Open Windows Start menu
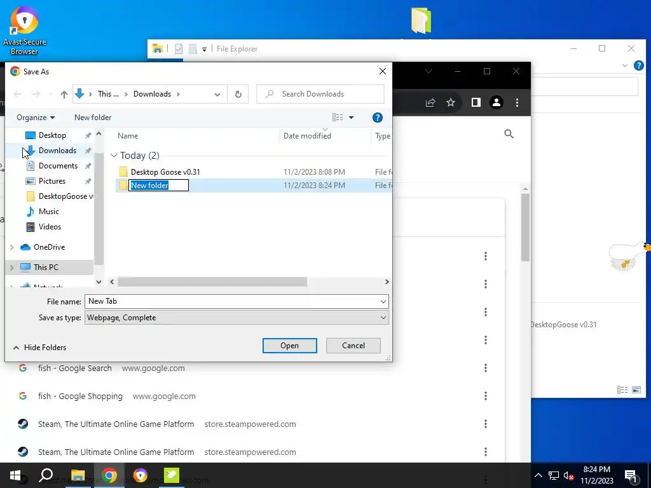 (x=15, y=475)
